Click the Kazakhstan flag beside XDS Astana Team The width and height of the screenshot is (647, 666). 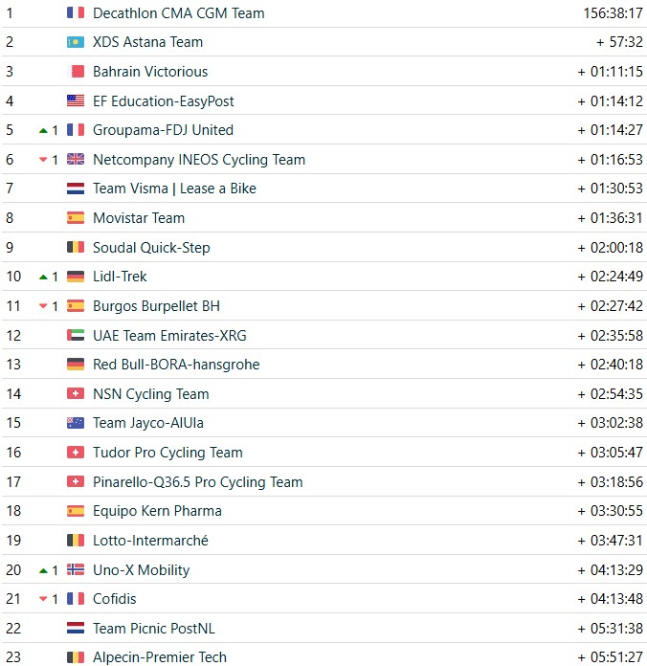coord(76,42)
